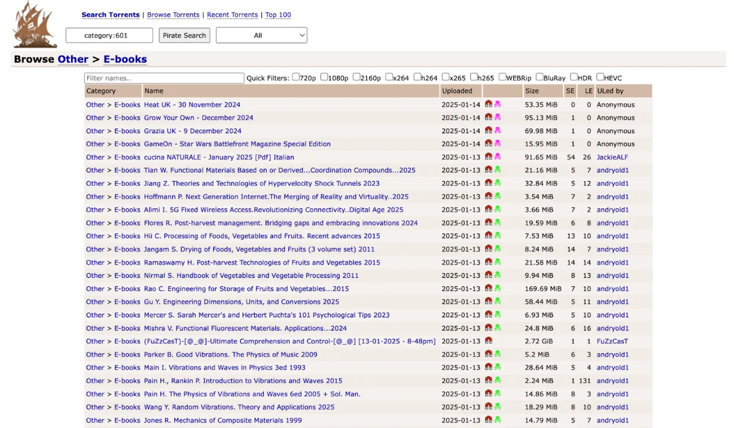Click pink skull icon for cucina NATURALE row
Screen dimensions: 734x428
[497, 157]
